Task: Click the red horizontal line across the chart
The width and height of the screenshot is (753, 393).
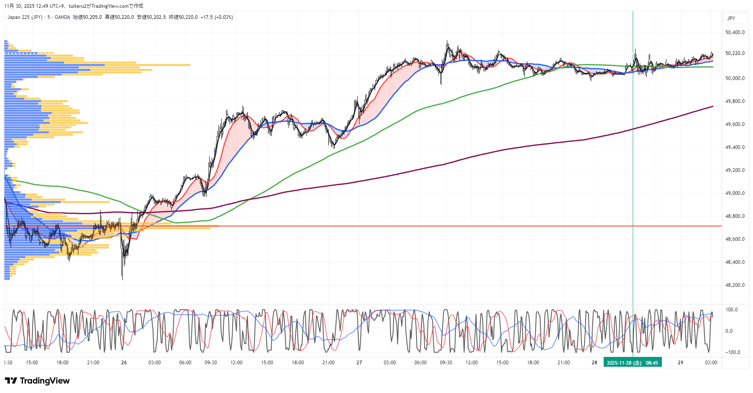Action: tap(410, 226)
